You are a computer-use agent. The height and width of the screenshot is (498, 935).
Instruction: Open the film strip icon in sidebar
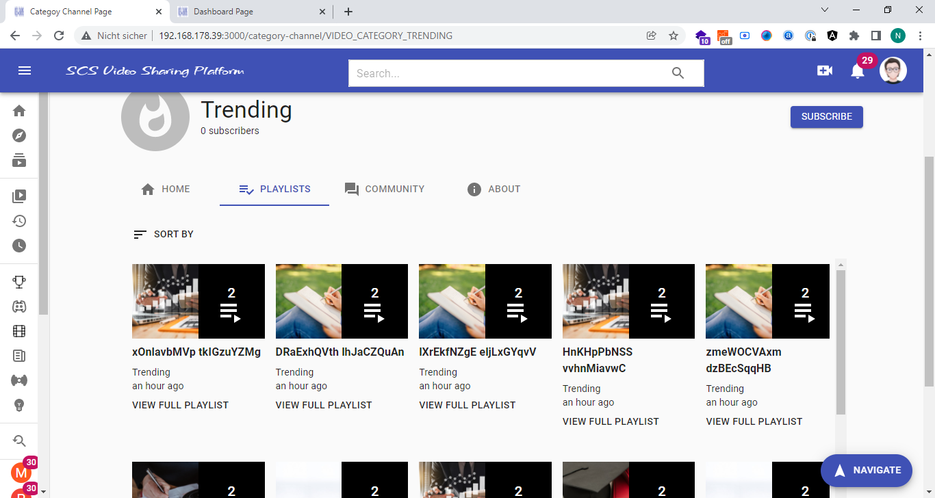tap(19, 331)
